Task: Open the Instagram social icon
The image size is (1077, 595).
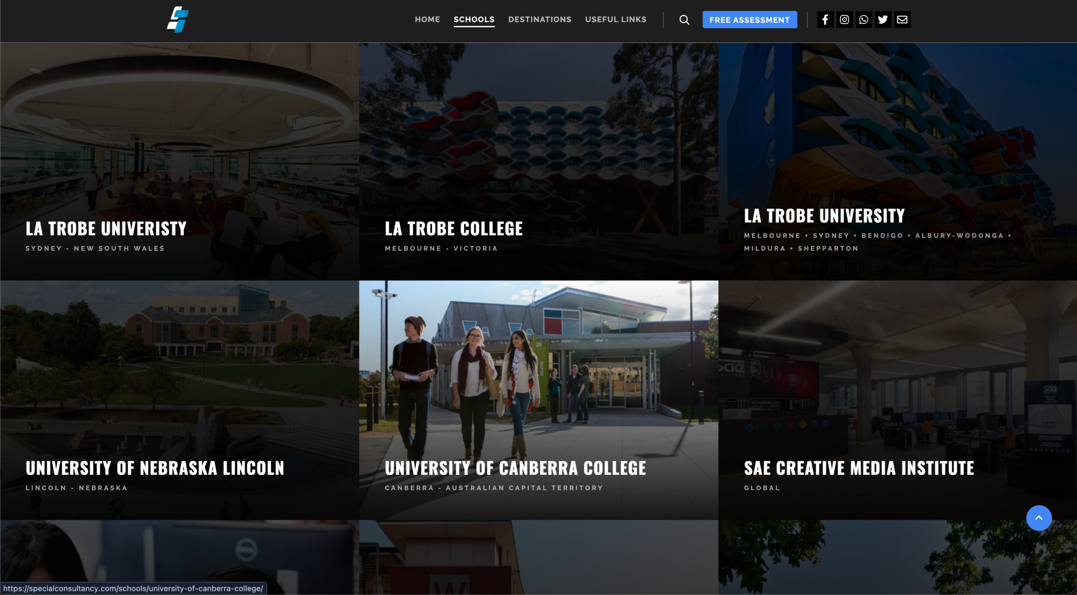Action: 844,19
